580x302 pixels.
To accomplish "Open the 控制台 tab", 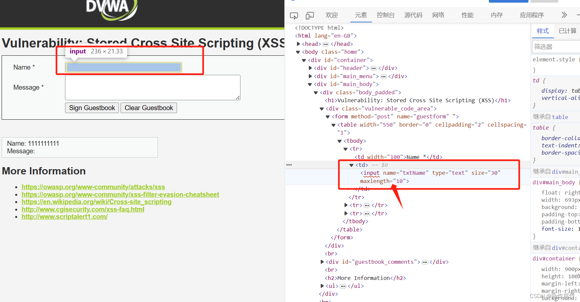I will [x=386, y=15].
